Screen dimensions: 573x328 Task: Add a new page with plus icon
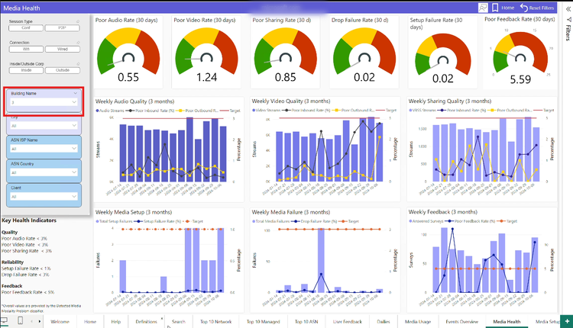(566, 321)
